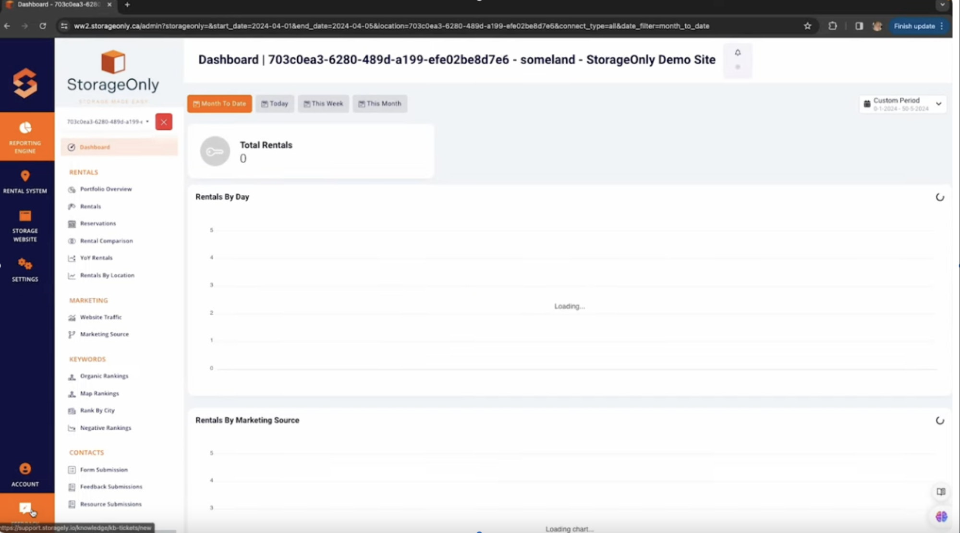The width and height of the screenshot is (960, 533).
Task: Click the browser address bar URL
Action: point(391,26)
